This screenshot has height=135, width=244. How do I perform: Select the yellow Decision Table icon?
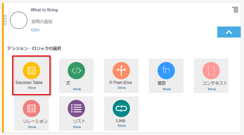[31, 71]
